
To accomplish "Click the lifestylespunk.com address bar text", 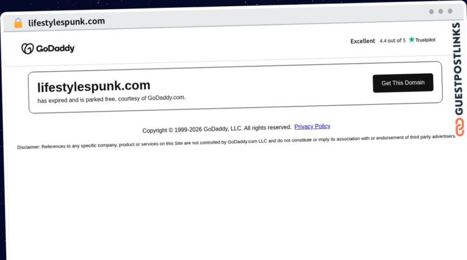I will pos(66,22).
